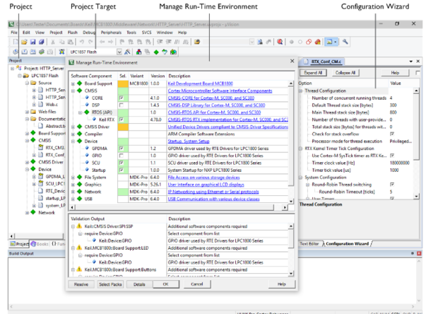Click the Timer clock value 180000000 field
Screen dimensions: 438x314
click(x=401, y=163)
